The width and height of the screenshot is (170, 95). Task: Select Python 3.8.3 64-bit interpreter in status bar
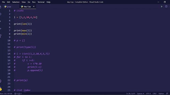(x=6, y=94)
